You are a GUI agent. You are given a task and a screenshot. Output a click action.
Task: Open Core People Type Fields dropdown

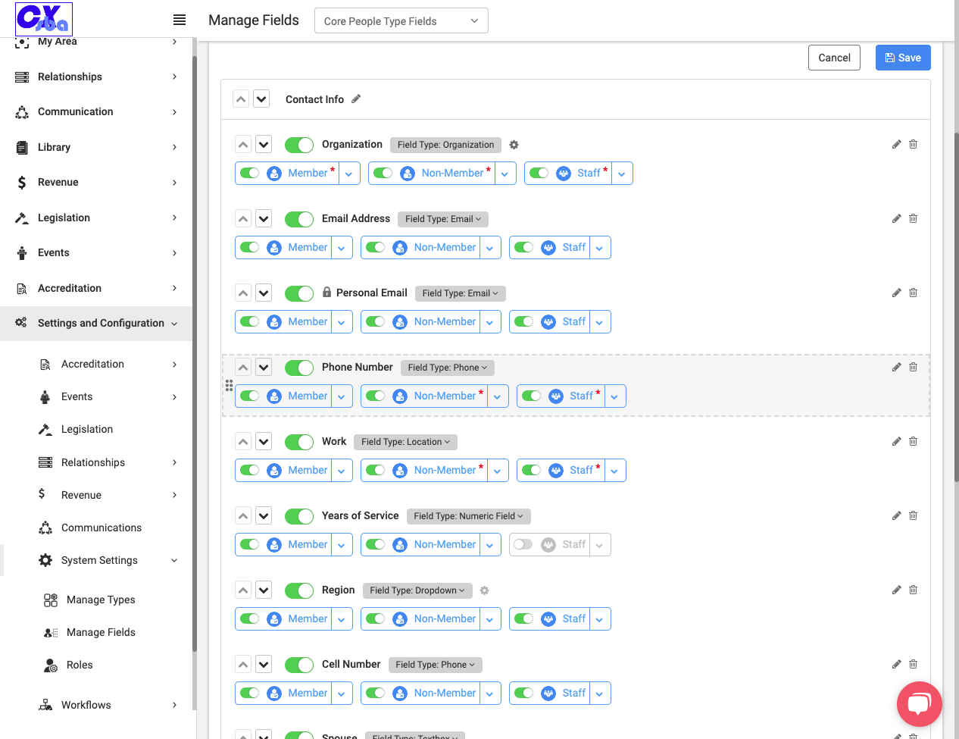click(401, 21)
